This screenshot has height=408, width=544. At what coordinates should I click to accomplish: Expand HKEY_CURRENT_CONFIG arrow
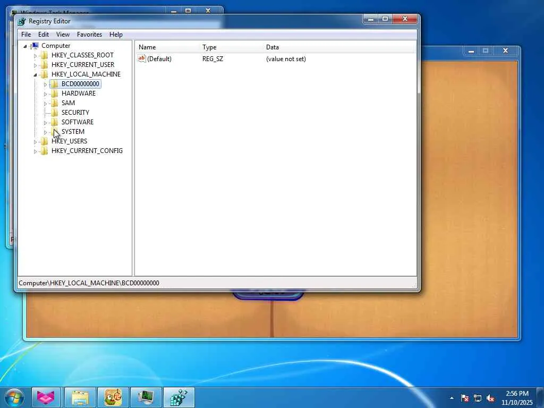click(35, 151)
